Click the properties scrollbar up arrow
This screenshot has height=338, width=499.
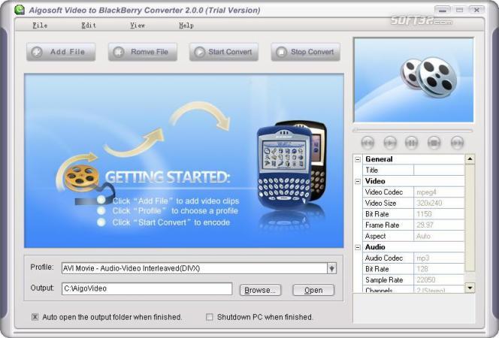click(x=470, y=159)
